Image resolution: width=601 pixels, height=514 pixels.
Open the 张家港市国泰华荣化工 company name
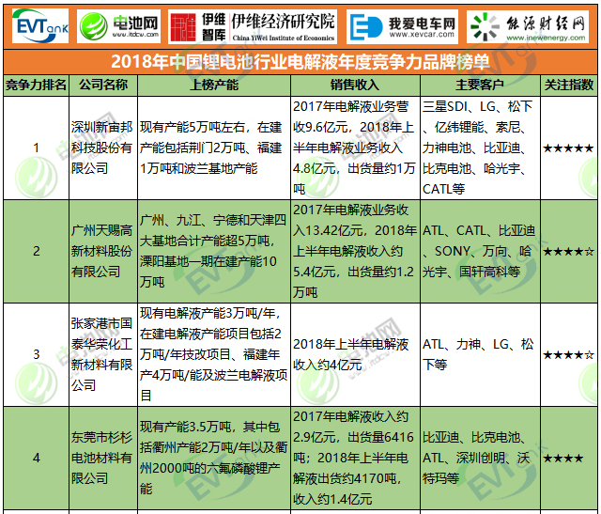pyautogui.click(x=102, y=353)
